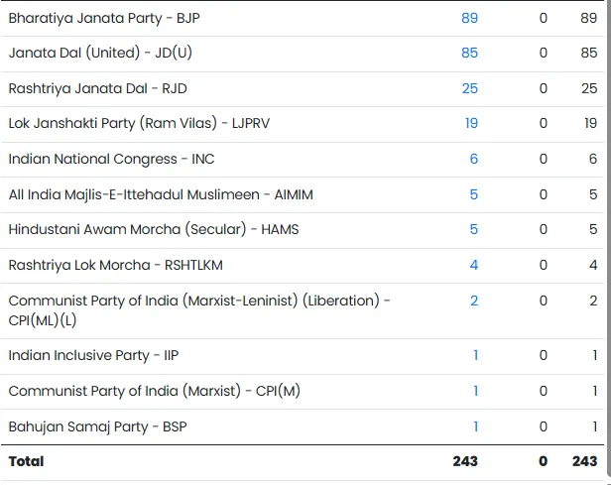Open CPI(ML)(L)'s 2 won seats link
This screenshot has height=485, width=611.
[x=473, y=301]
